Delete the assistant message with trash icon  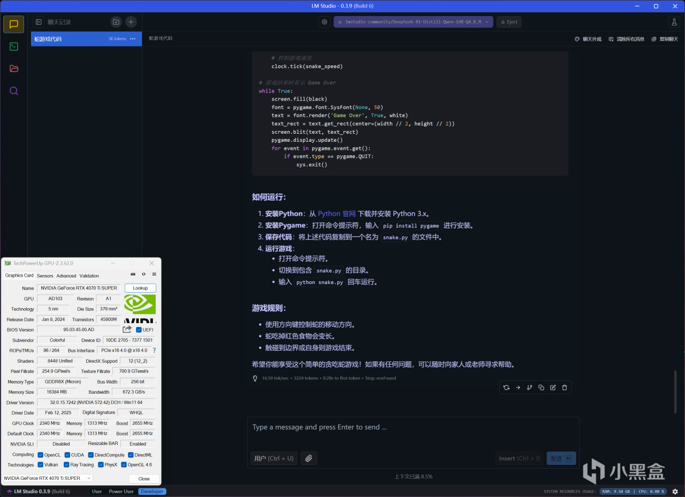pyautogui.click(x=565, y=388)
